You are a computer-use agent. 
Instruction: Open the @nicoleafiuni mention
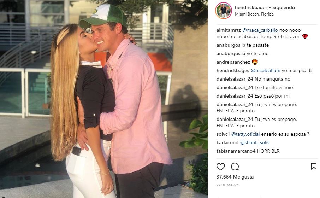(x=266, y=70)
